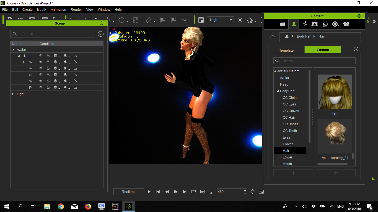Screen dimensions: 378x212
Task: Click the Play button
Action: [149, 192]
